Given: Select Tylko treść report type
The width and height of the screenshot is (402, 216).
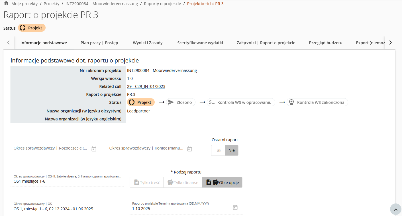Looking at the screenshot, I should pyautogui.click(x=147, y=182).
